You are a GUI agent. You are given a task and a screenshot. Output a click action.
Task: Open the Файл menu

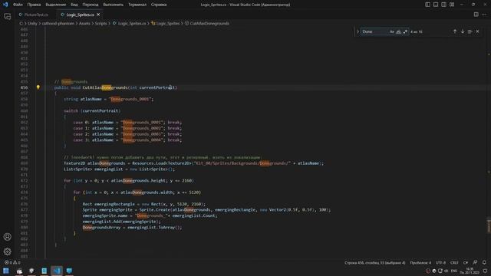coord(18,5)
